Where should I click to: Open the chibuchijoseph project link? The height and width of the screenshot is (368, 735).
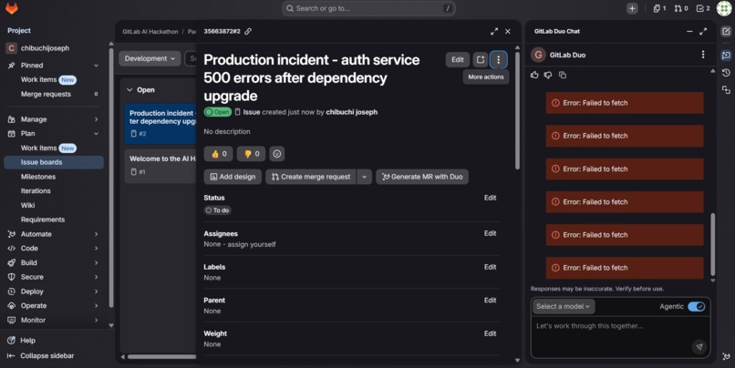tap(54, 48)
